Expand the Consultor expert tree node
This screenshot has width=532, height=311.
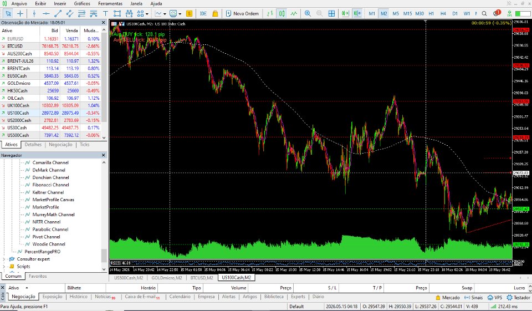pos(4,259)
